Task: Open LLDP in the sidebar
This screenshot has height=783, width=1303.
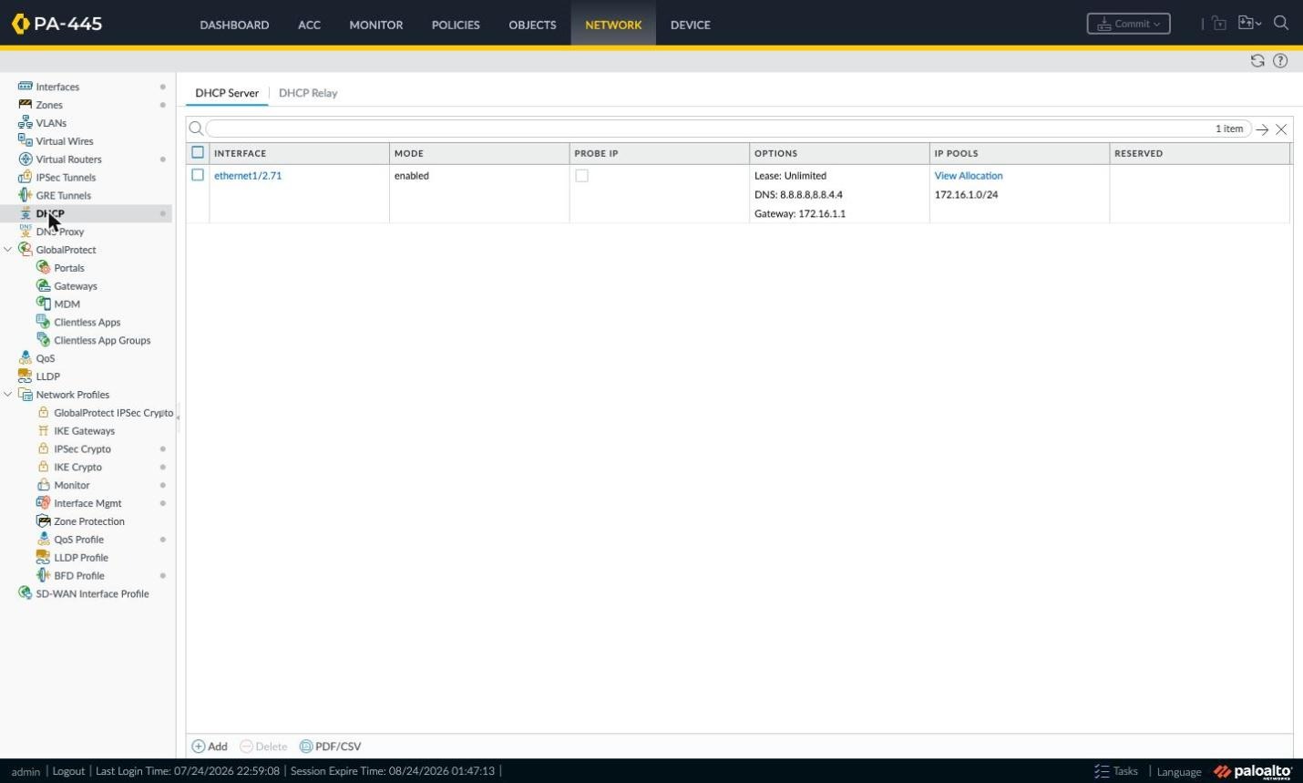Action: coord(48,376)
